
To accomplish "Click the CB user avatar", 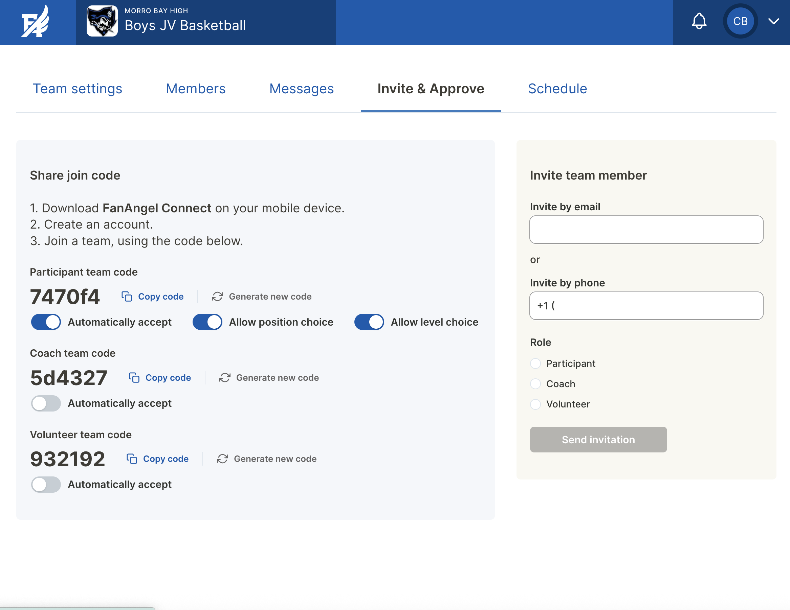I will (x=740, y=21).
